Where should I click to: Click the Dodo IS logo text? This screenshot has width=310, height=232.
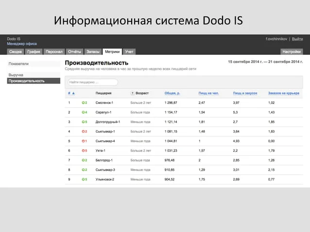[14, 39]
